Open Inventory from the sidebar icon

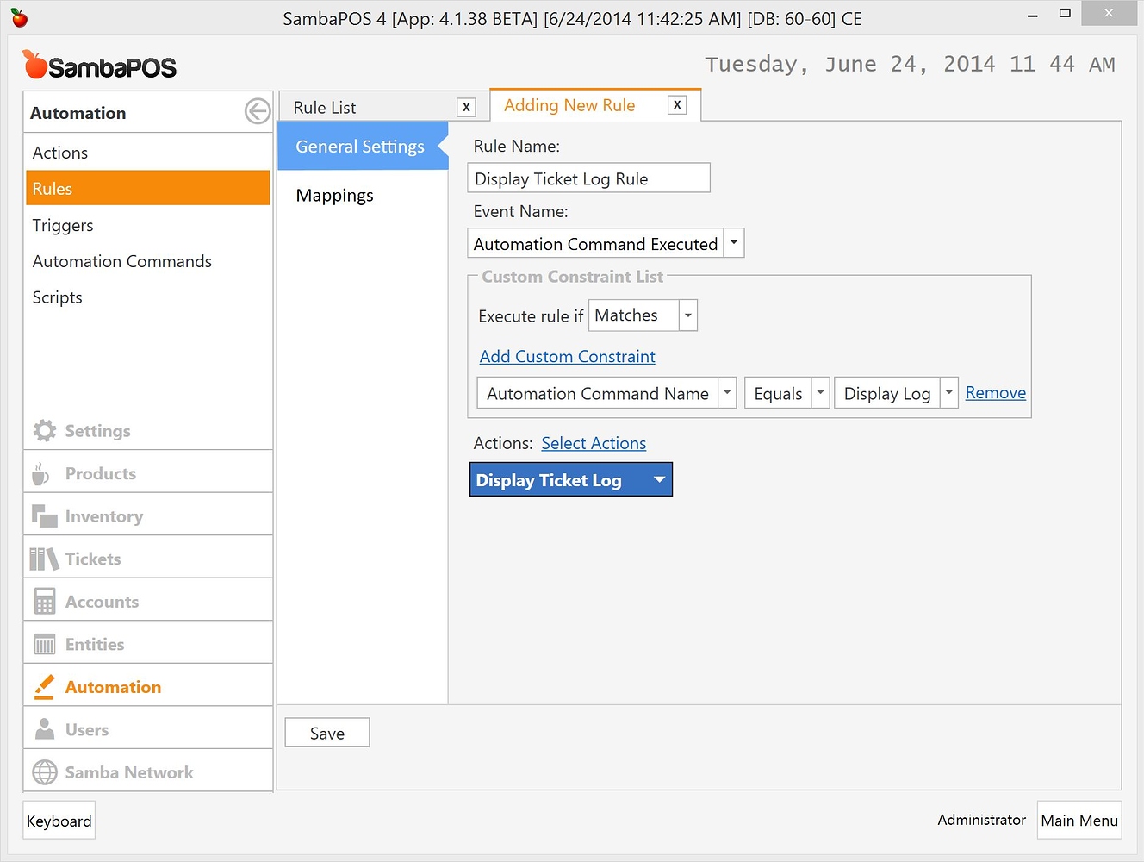(x=43, y=515)
